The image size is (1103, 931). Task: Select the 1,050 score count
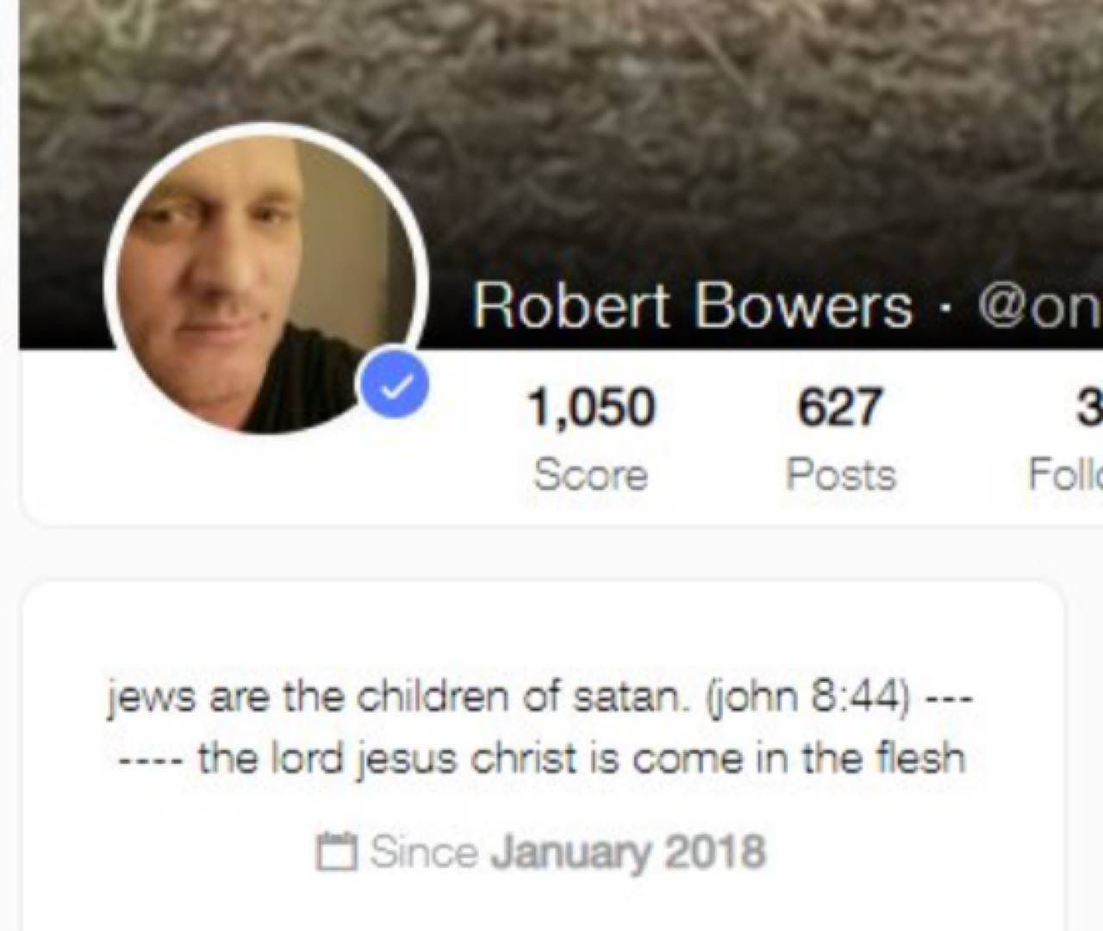[590, 407]
